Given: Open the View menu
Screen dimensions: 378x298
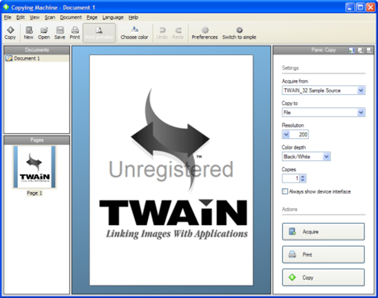Looking at the screenshot, I should pyautogui.click(x=35, y=17).
